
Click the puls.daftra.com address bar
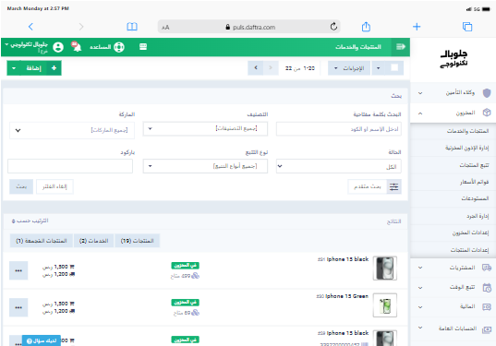point(249,27)
